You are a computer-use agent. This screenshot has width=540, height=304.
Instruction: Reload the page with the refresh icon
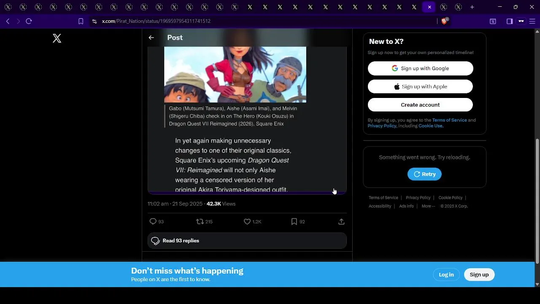pos(29,21)
